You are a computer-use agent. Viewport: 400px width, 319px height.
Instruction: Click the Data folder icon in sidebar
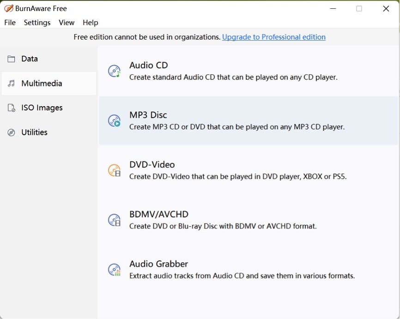11,59
